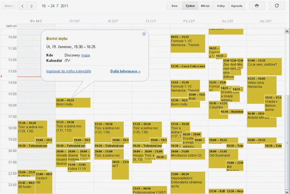290x194 pixels.
Task: Open Sunday 19:00 – 19:35 event
Action: pos(261,140)
